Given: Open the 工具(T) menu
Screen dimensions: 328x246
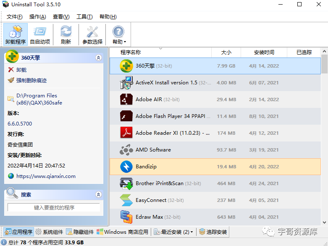Looking at the screenshot, I should 84,17.
